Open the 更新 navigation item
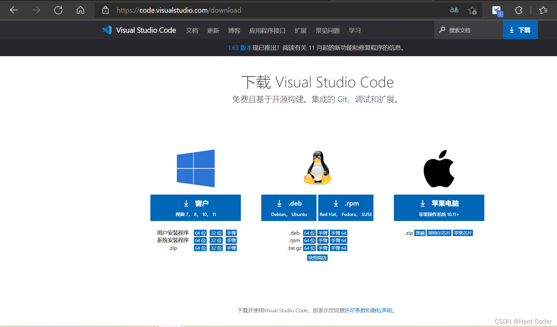This screenshot has width=557, height=327. tap(213, 30)
